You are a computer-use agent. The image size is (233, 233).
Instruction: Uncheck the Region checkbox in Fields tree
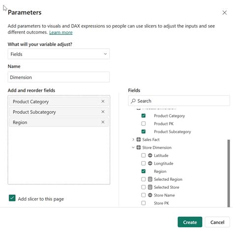pyautogui.click(x=144, y=171)
